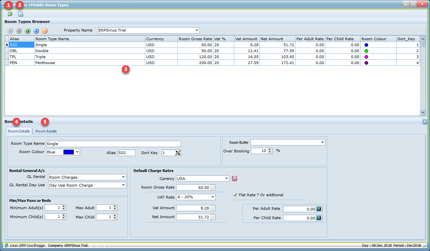Open the Room Colour dropdown
430x251 pixels.
click(x=77, y=152)
